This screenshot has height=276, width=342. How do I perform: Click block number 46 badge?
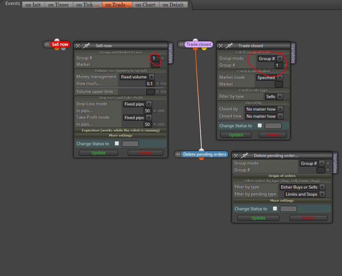point(178,154)
